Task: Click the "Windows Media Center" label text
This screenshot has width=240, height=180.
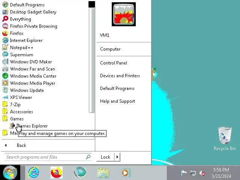Action: 33,76
